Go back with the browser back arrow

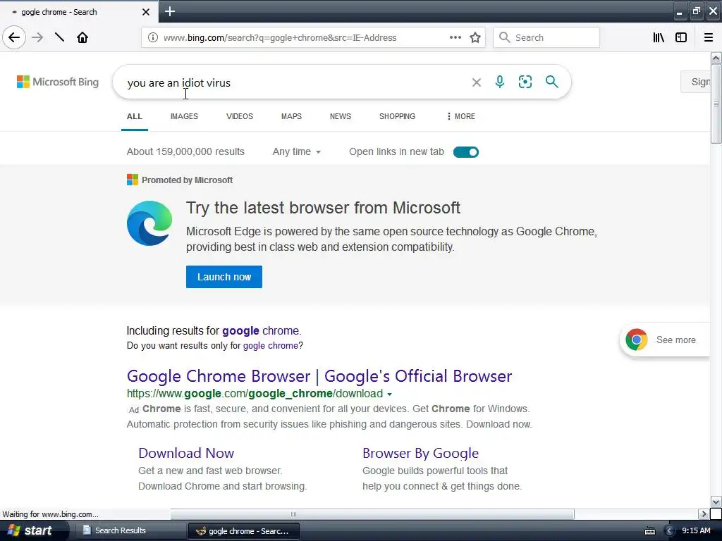14,37
